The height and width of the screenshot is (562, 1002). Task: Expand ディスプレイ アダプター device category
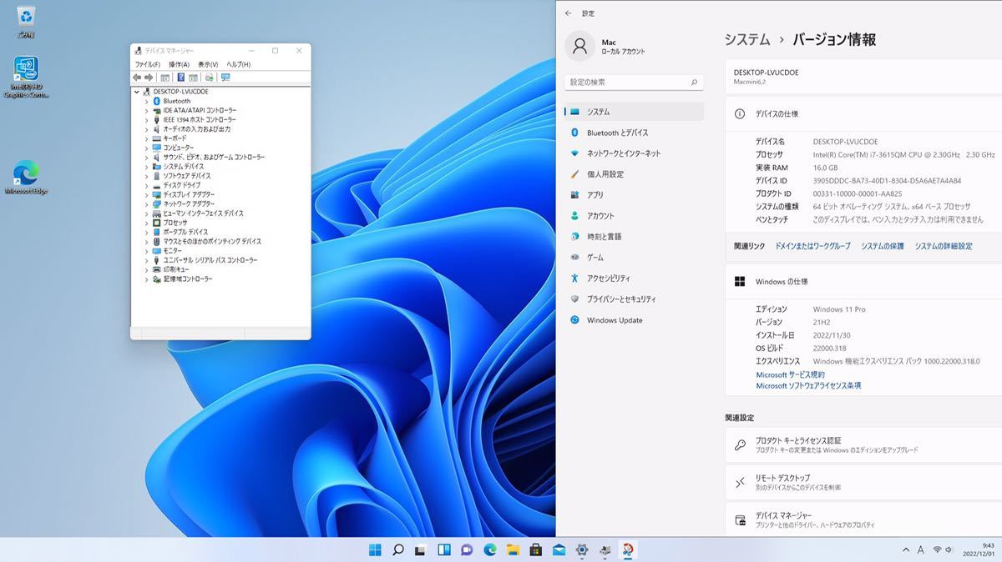146,194
